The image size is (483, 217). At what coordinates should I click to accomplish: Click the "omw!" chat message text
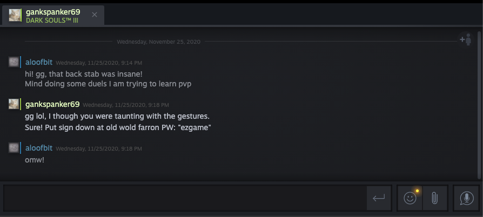click(x=34, y=160)
